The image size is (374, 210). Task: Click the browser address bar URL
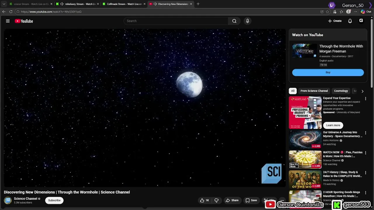(x=51, y=12)
